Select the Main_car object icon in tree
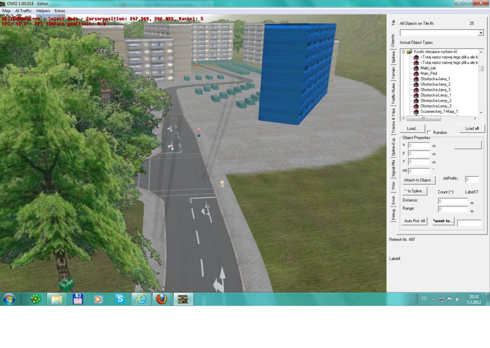 click(416, 68)
